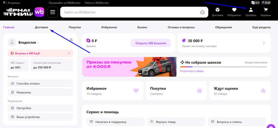The image size is (278, 128).
Task: Switch to the Главная tab
Action: (x=9, y=27)
